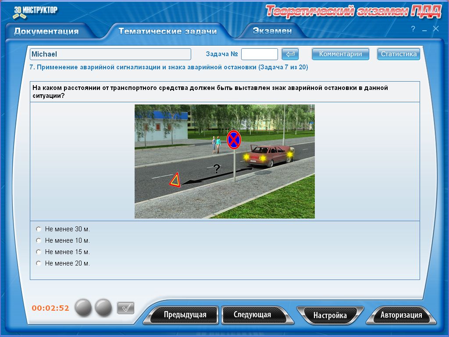
Task: Click the second gray indicator circle
Action: tap(103, 308)
